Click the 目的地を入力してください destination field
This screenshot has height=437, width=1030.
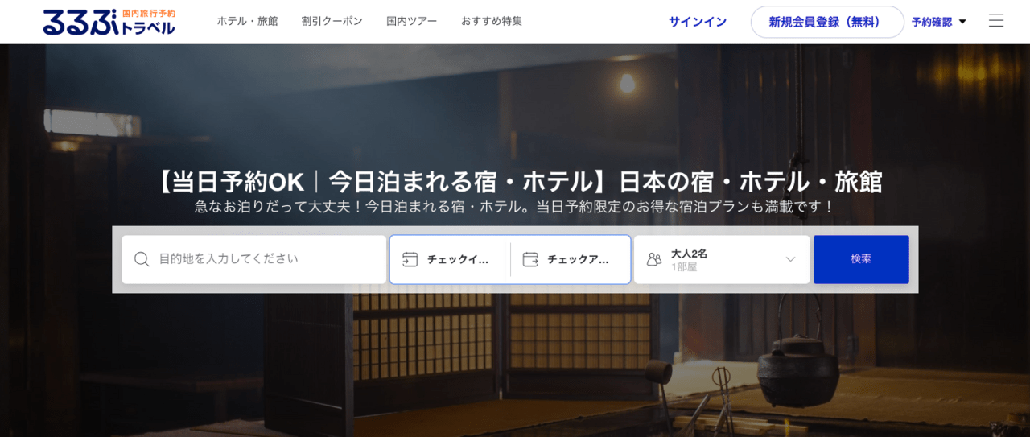click(266, 259)
